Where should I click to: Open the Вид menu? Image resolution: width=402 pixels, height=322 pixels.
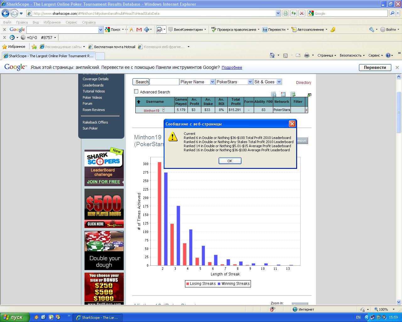click(x=35, y=22)
